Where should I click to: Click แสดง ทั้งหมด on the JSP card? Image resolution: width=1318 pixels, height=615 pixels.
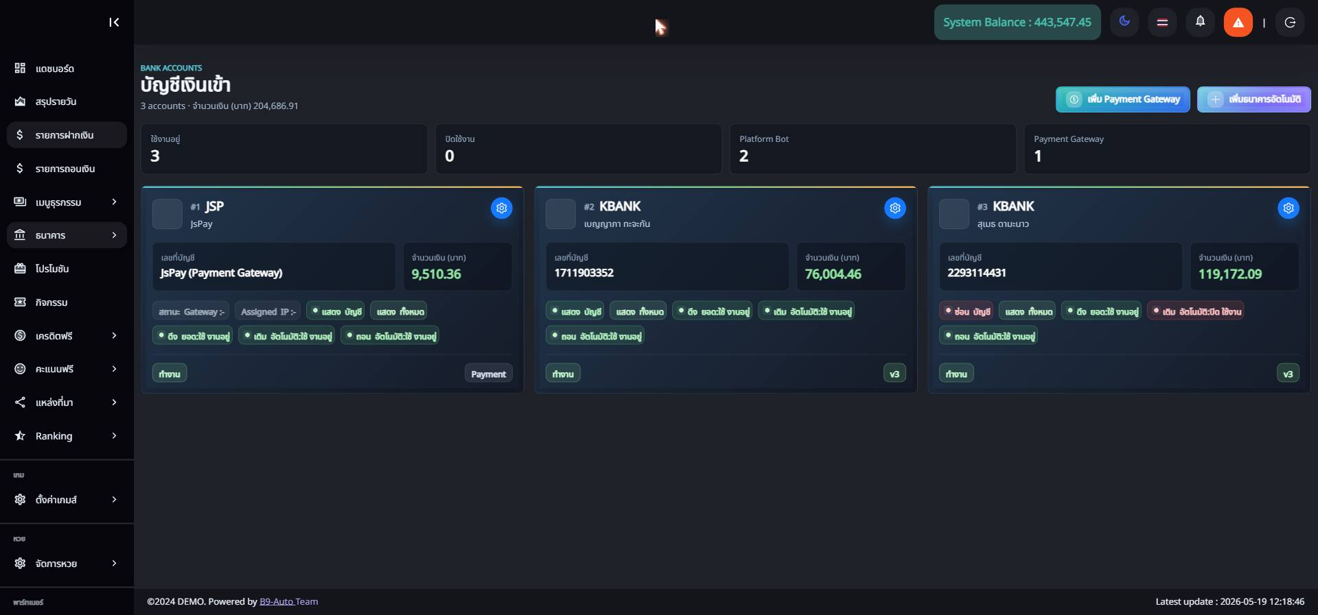pos(399,311)
